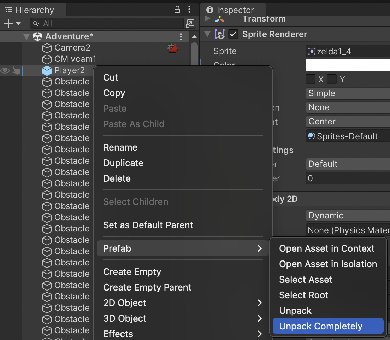This screenshot has width=390, height=340.
Task: Enable the Flip X checkbox
Action: point(311,80)
